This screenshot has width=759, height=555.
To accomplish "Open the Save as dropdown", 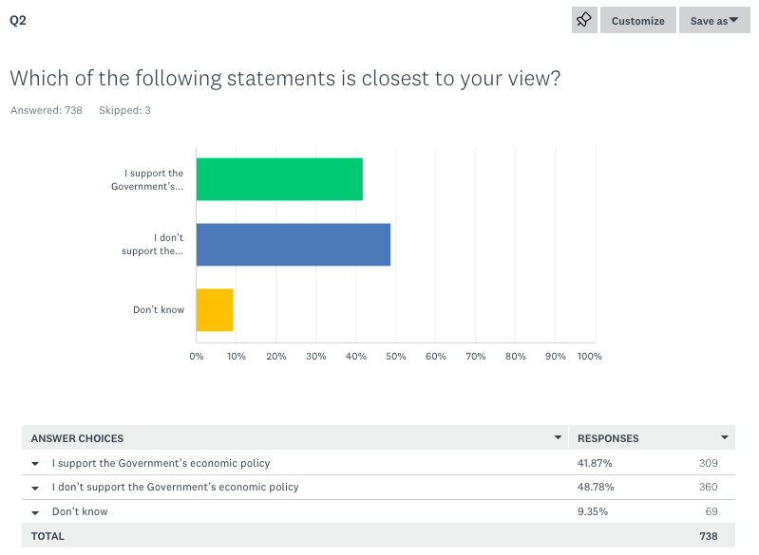I will point(714,21).
